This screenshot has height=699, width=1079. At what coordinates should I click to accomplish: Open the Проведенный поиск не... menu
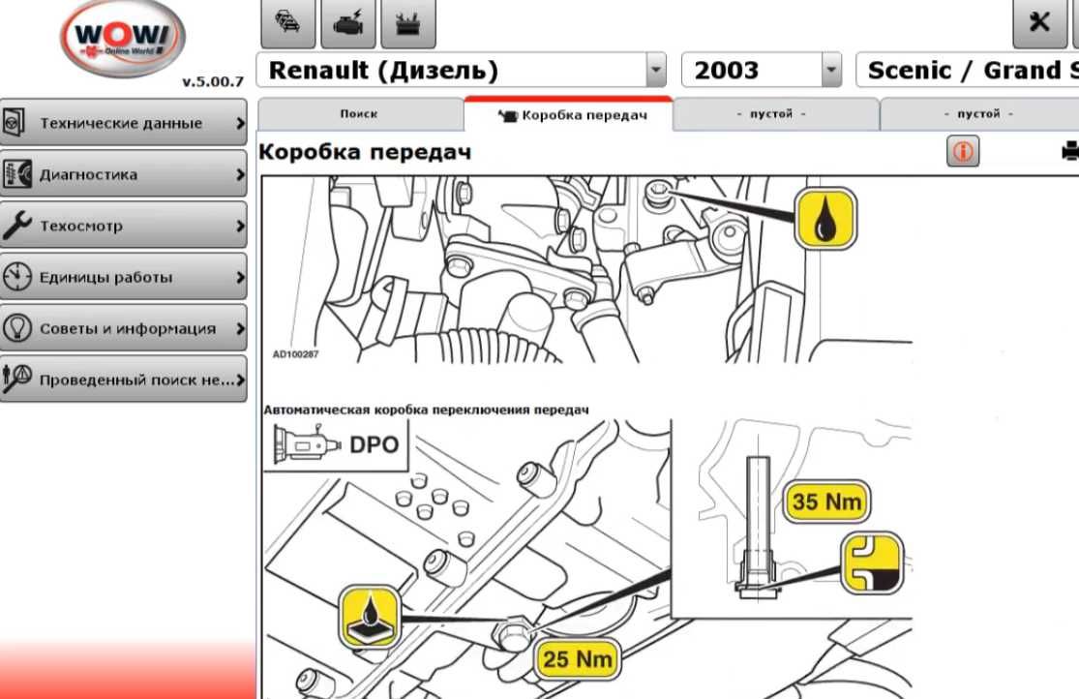click(123, 380)
